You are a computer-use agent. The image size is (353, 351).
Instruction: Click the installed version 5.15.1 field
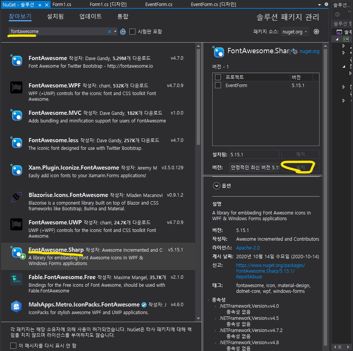254,154
